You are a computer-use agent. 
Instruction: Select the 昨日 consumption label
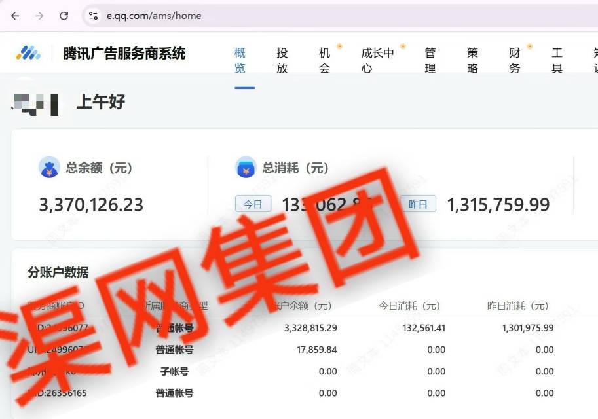point(418,204)
